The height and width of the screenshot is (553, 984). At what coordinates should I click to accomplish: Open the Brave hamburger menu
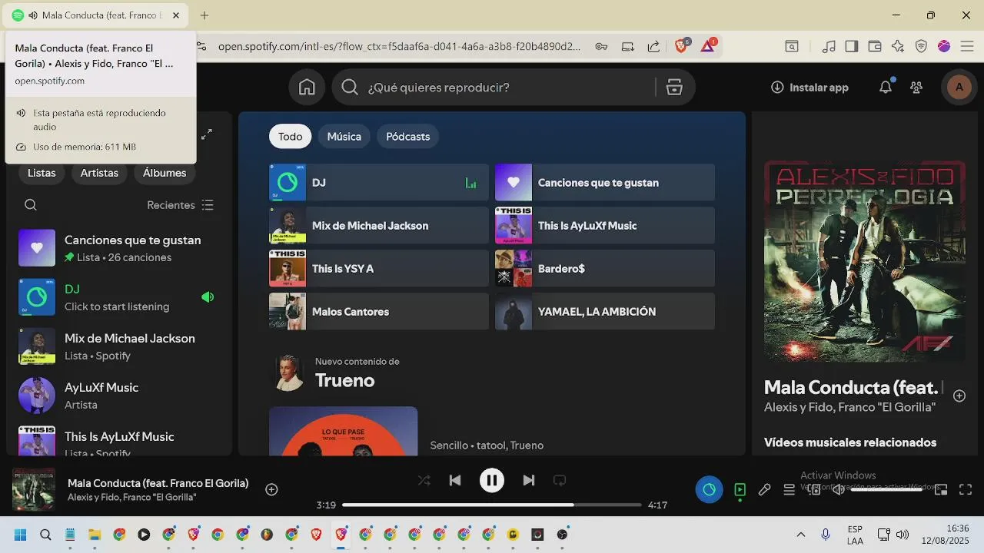pyautogui.click(x=966, y=46)
